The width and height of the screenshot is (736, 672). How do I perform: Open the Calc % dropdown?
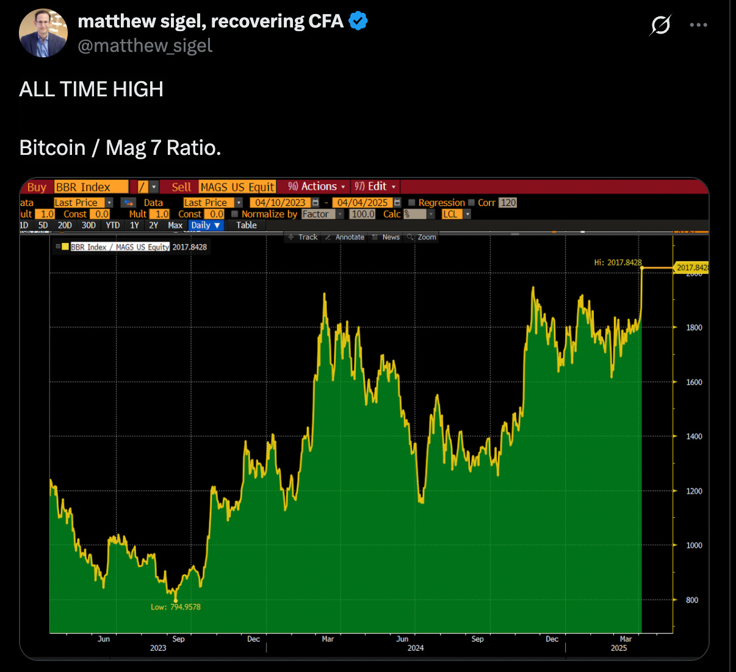tap(419, 214)
